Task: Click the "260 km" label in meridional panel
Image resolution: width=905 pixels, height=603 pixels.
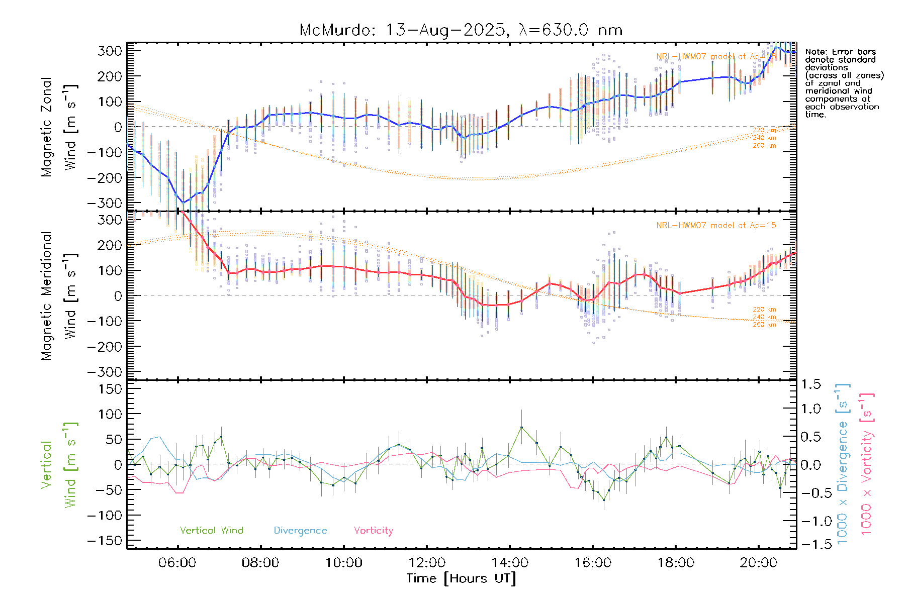Action: point(764,325)
